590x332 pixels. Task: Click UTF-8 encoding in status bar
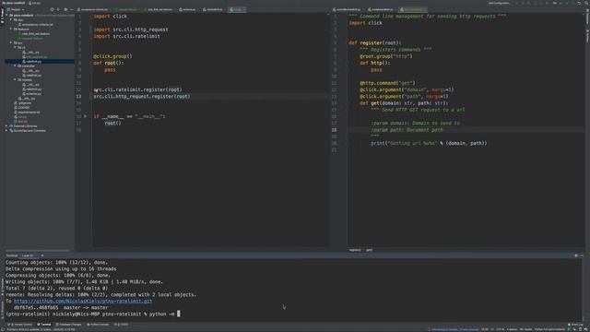point(500,329)
